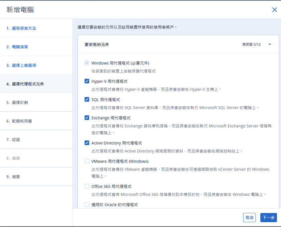Uncheck the SQL 用代理程式 checkbox
The width and height of the screenshot is (281, 227).
click(x=87, y=99)
